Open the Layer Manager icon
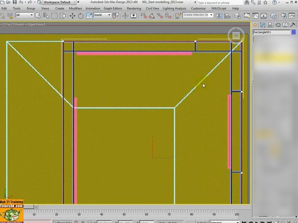This screenshot has height=223, width=298. point(237,16)
